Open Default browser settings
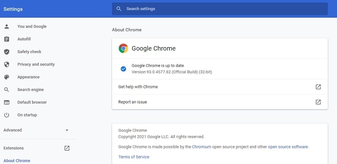The width and height of the screenshot is (337, 164). [32, 102]
